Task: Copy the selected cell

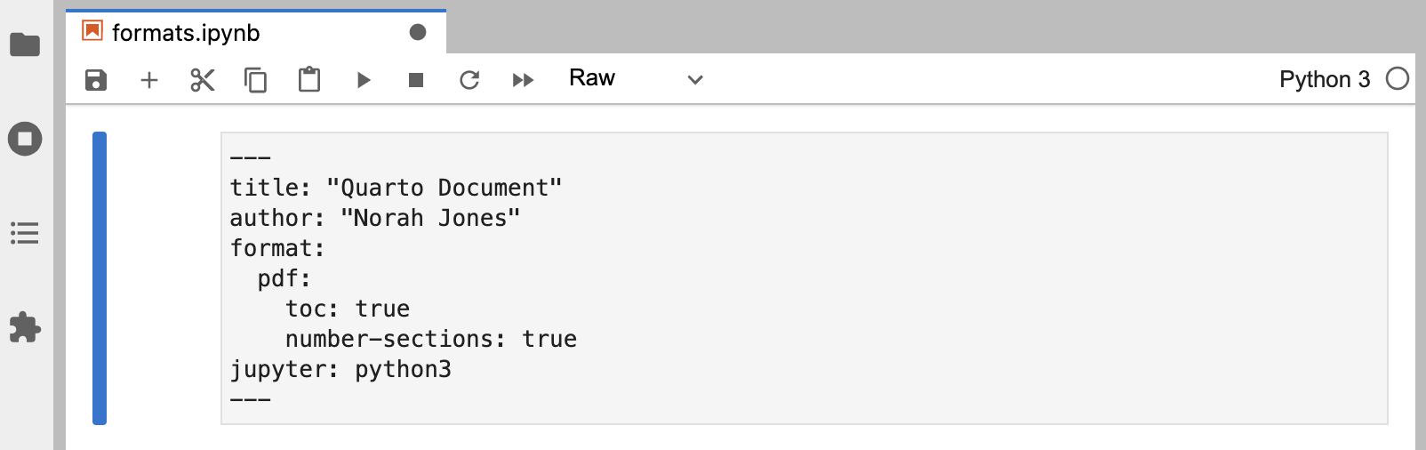Action: 256,80
